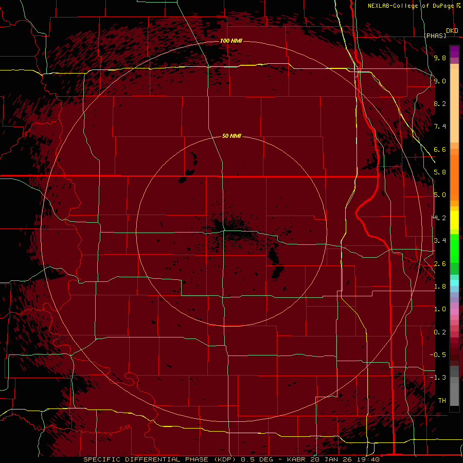
Task: Select the 3.4 legend value
Action: click(x=440, y=241)
